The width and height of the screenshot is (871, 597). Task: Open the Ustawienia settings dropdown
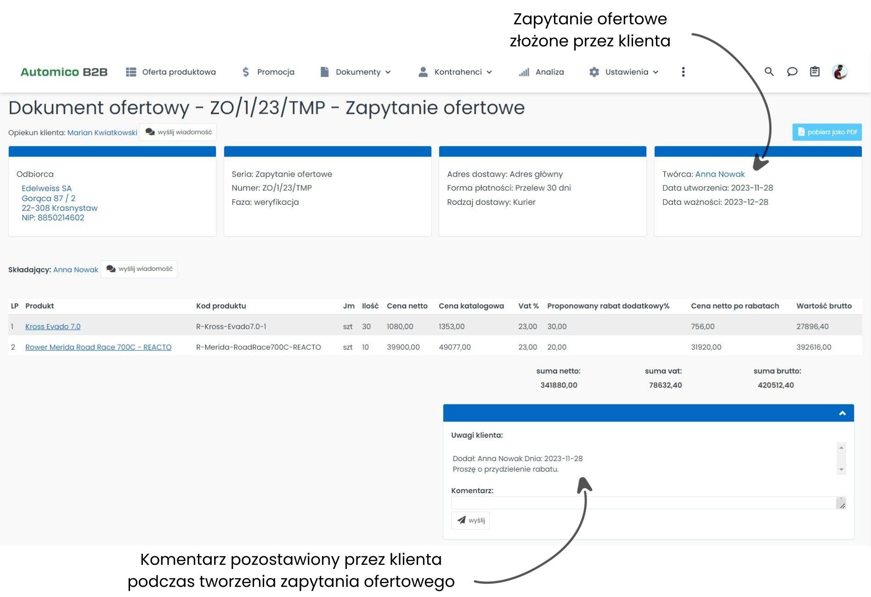point(624,72)
